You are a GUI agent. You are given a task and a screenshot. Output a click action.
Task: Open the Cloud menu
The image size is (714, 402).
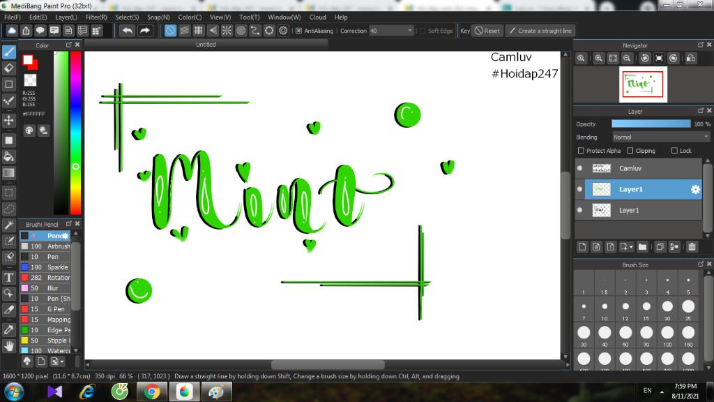(x=317, y=17)
